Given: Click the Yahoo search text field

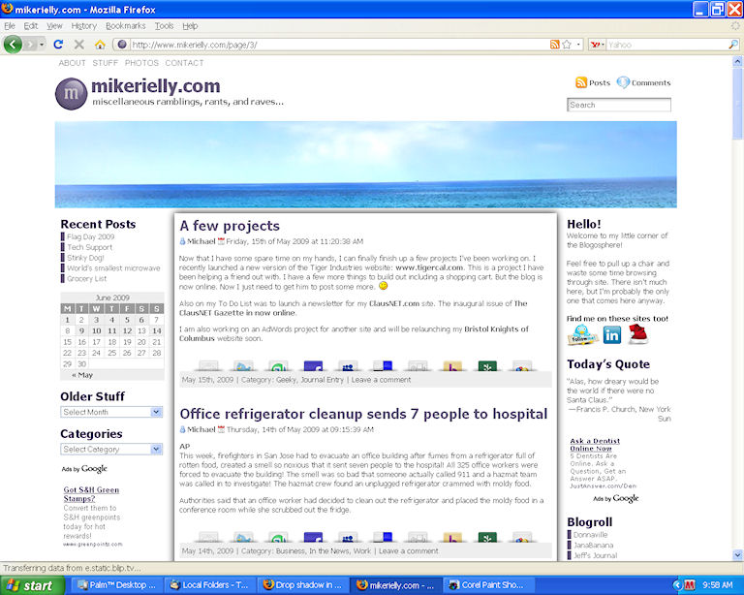Looking at the screenshot, I should click(666, 45).
